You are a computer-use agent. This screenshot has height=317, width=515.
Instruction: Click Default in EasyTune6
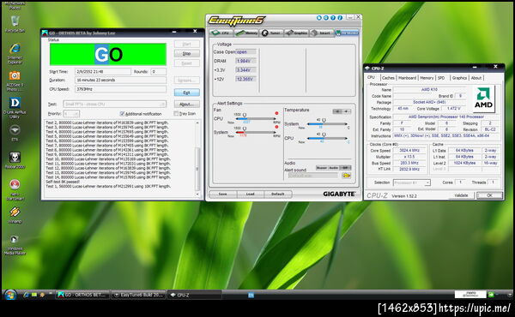click(x=277, y=194)
